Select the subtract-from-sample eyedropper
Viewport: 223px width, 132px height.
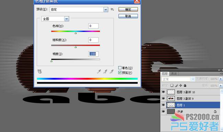point(111,72)
